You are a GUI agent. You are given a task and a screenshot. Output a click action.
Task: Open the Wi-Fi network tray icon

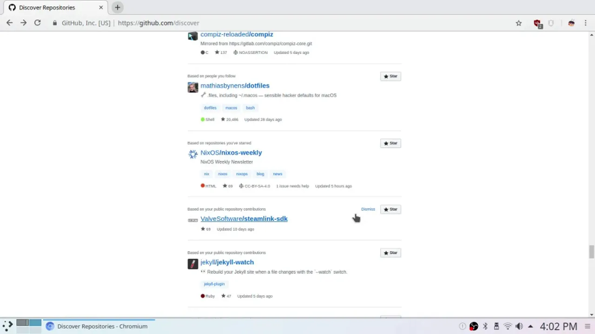coord(508,326)
